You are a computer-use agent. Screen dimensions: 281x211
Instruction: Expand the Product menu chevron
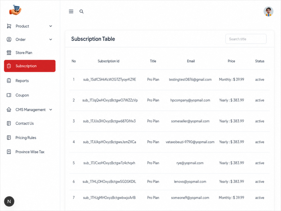pyautogui.click(x=51, y=26)
